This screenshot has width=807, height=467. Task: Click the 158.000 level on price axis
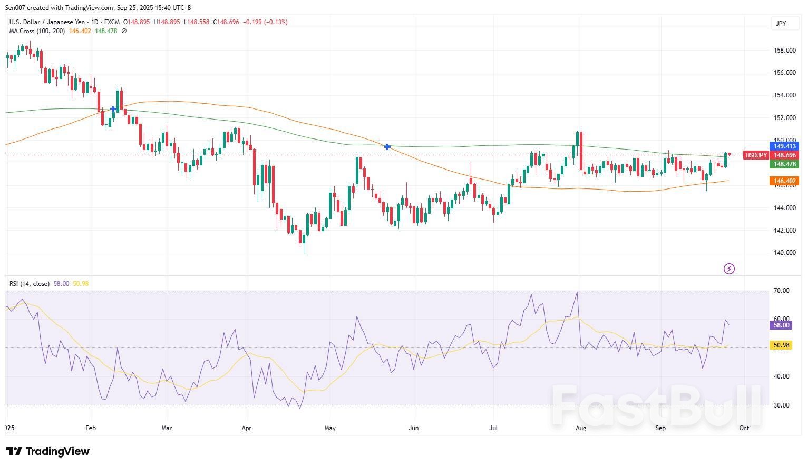pos(784,51)
